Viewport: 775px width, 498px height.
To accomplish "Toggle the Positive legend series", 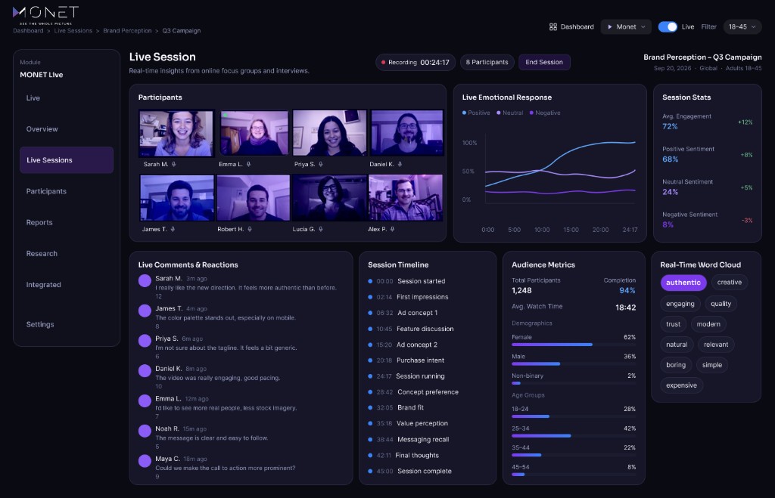I will coord(476,113).
